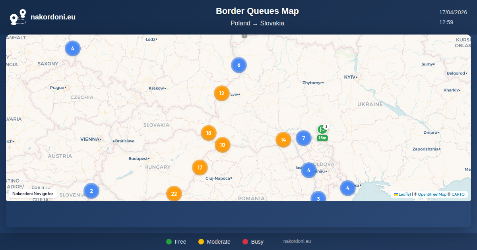This screenshot has height=250, width=477.
Task: Expand blue cluster 2 near Slovenia
Action: (x=91, y=191)
